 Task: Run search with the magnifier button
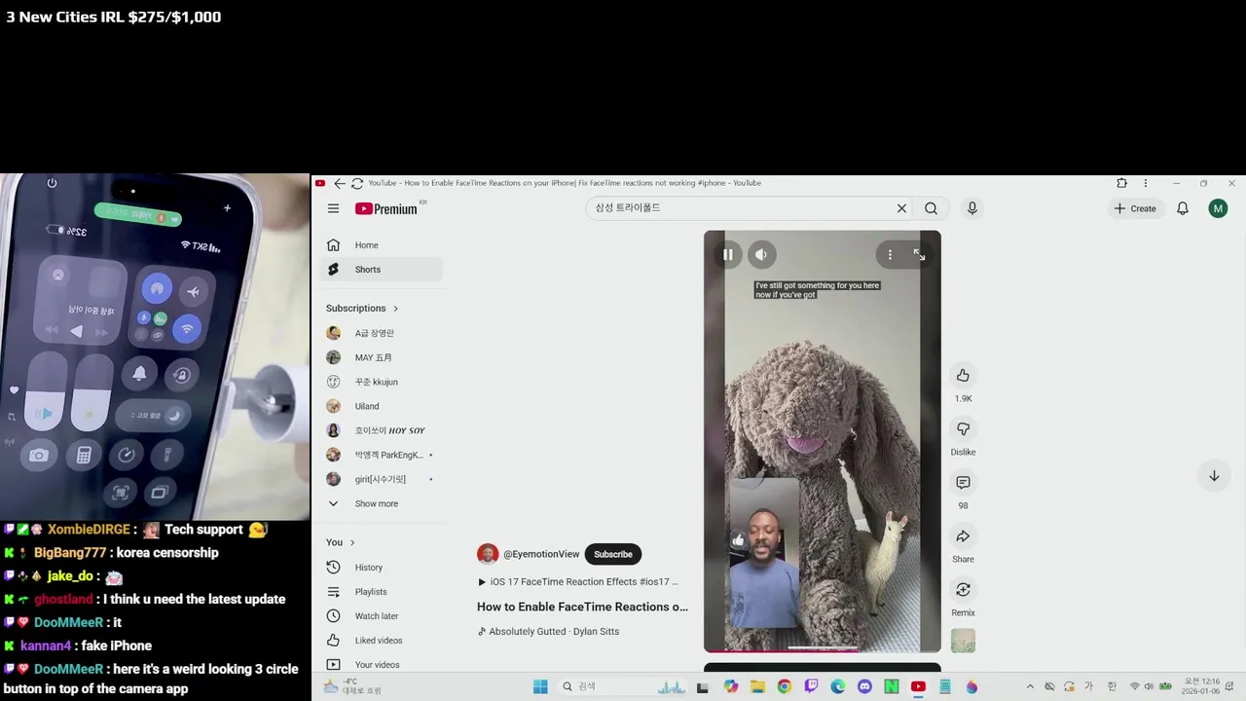click(x=931, y=208)
